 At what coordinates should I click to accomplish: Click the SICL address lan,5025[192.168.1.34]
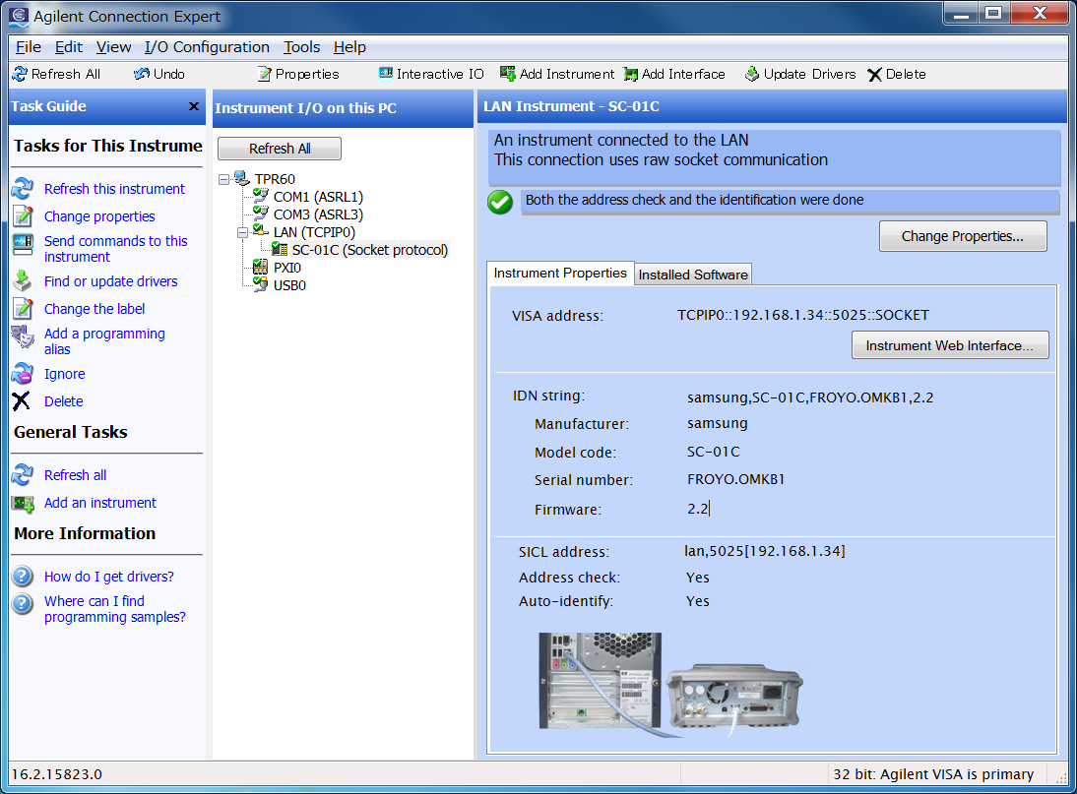(x=765, y=551)
